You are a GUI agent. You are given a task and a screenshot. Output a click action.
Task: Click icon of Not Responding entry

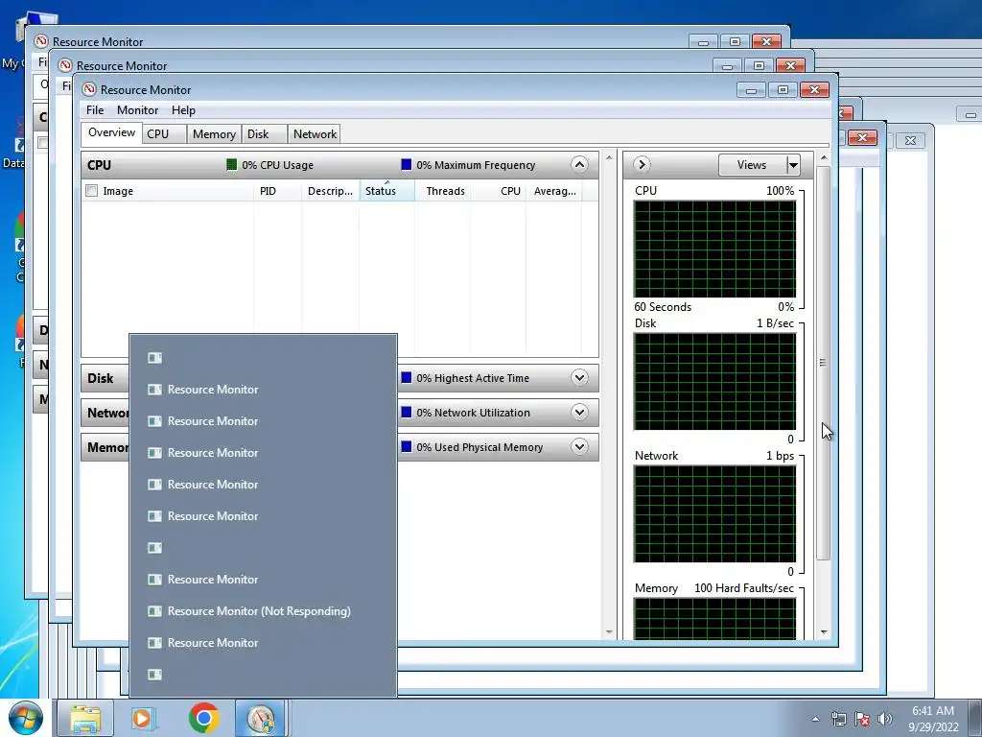[154, 611]
